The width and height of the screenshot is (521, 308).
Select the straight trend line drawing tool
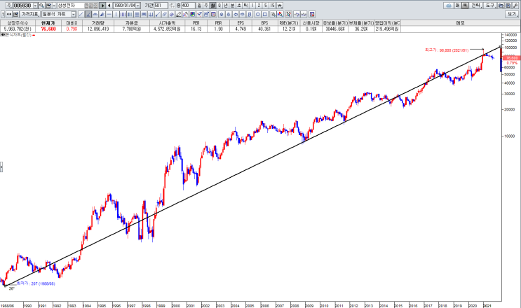pos(81,14)
